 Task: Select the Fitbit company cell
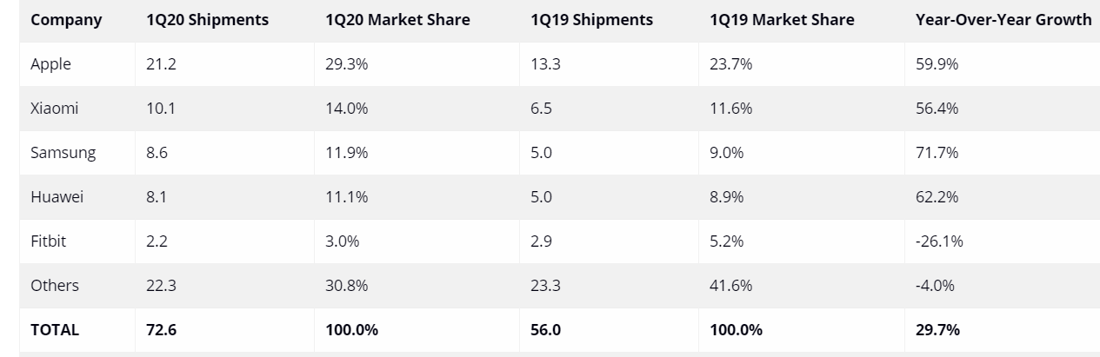pos(48,241)
